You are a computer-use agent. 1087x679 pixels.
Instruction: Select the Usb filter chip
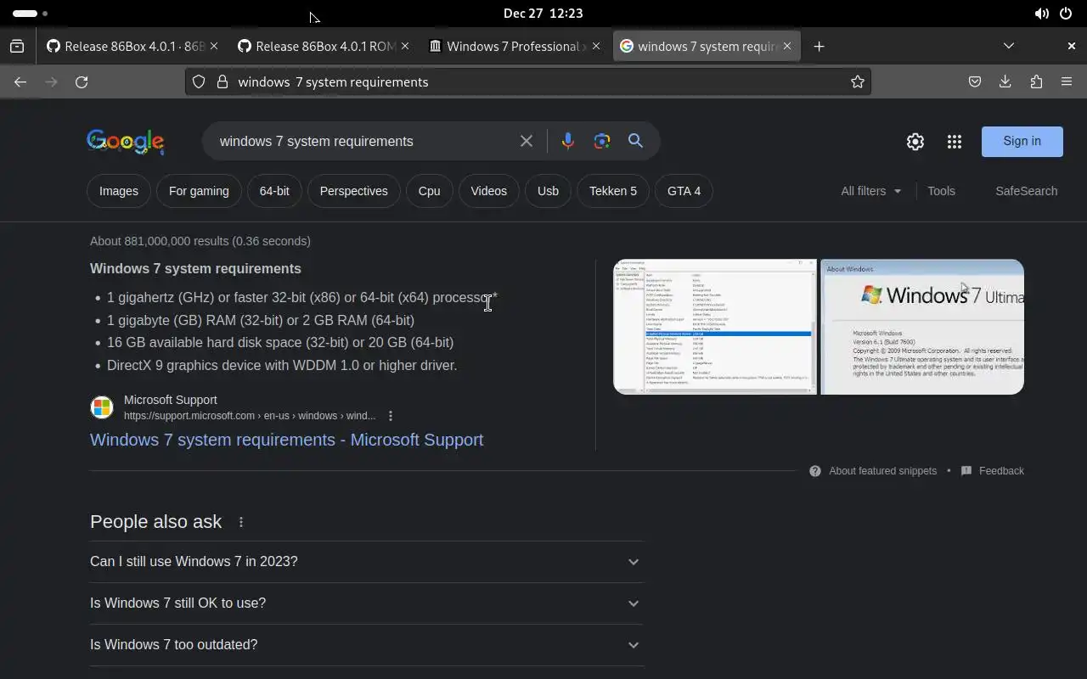(549, 191)
